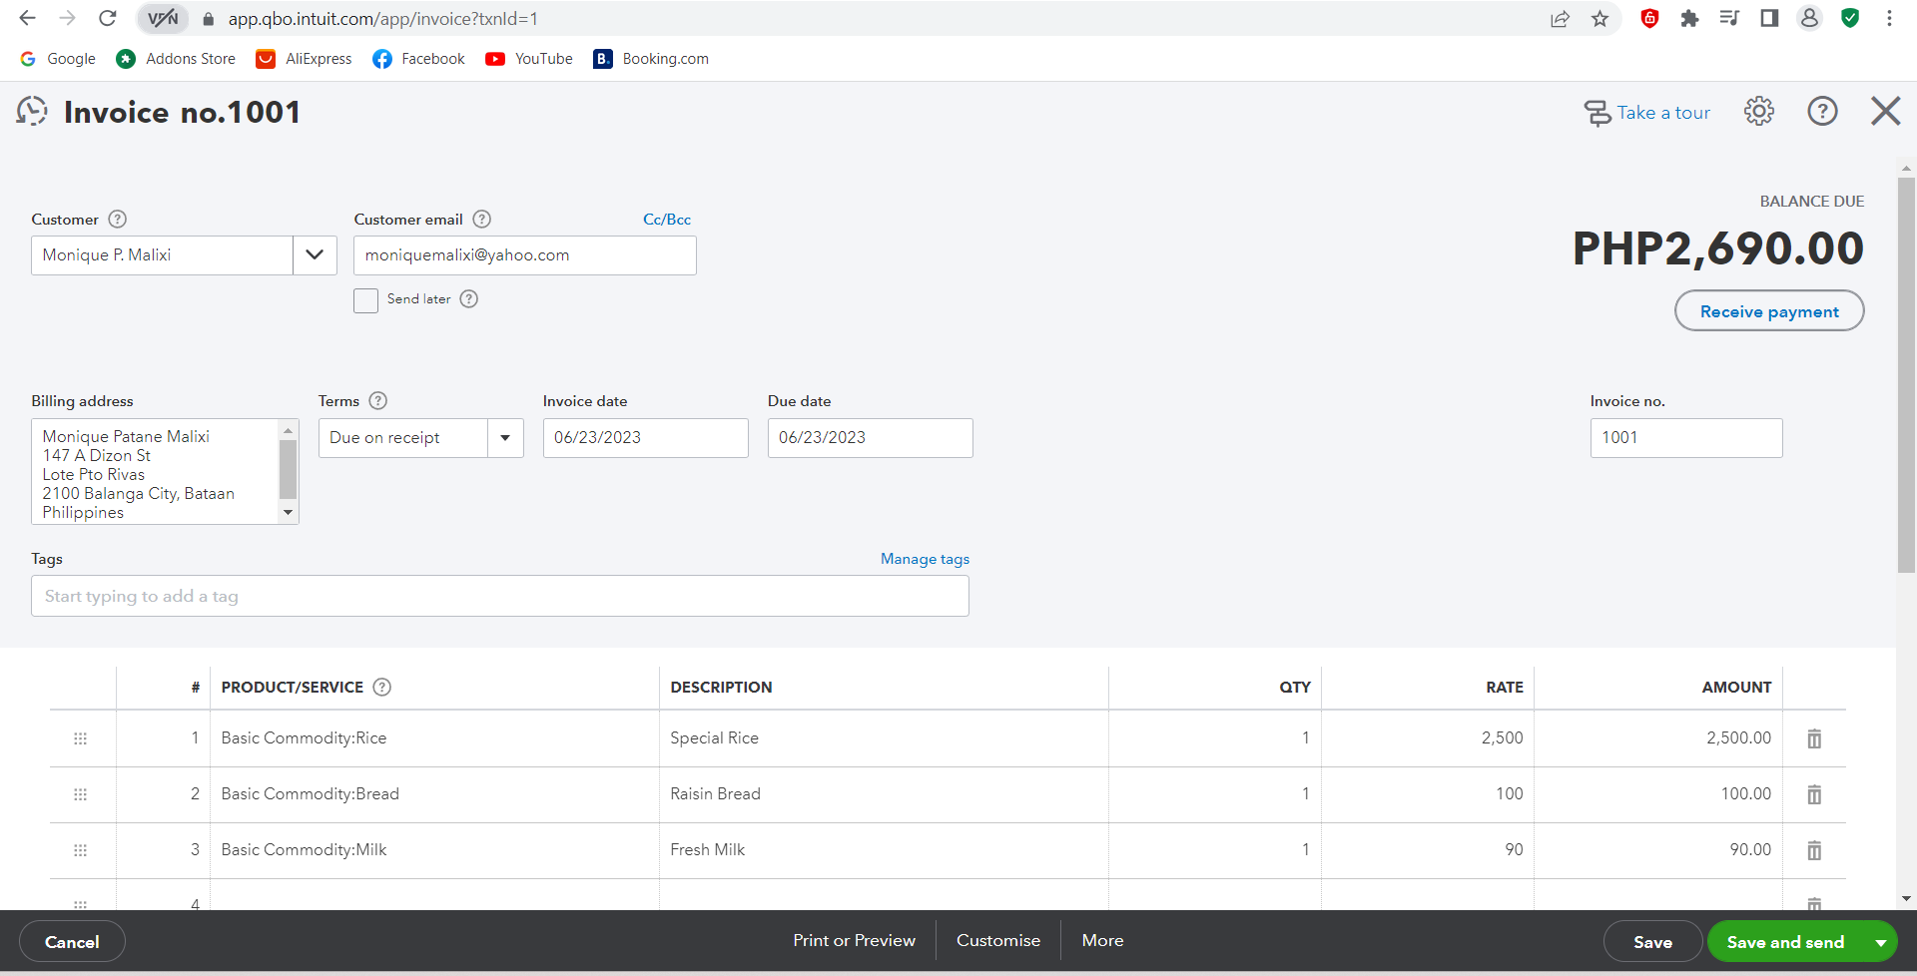Reload the browser page

(x=107, y=18)
